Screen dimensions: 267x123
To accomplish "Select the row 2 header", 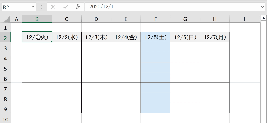I will coord(5,37).
